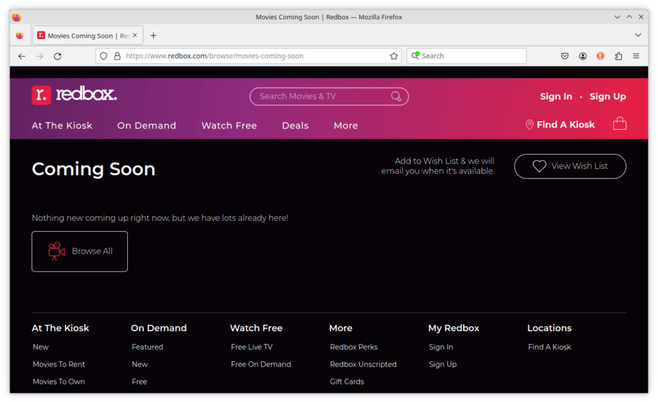Click the Firefox icon in the title bar
The height and width of the screenshot is (403, 658).
17,17
